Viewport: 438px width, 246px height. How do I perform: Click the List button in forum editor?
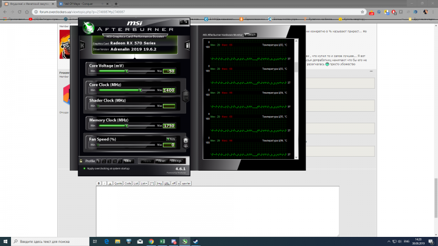pos(136,183)
